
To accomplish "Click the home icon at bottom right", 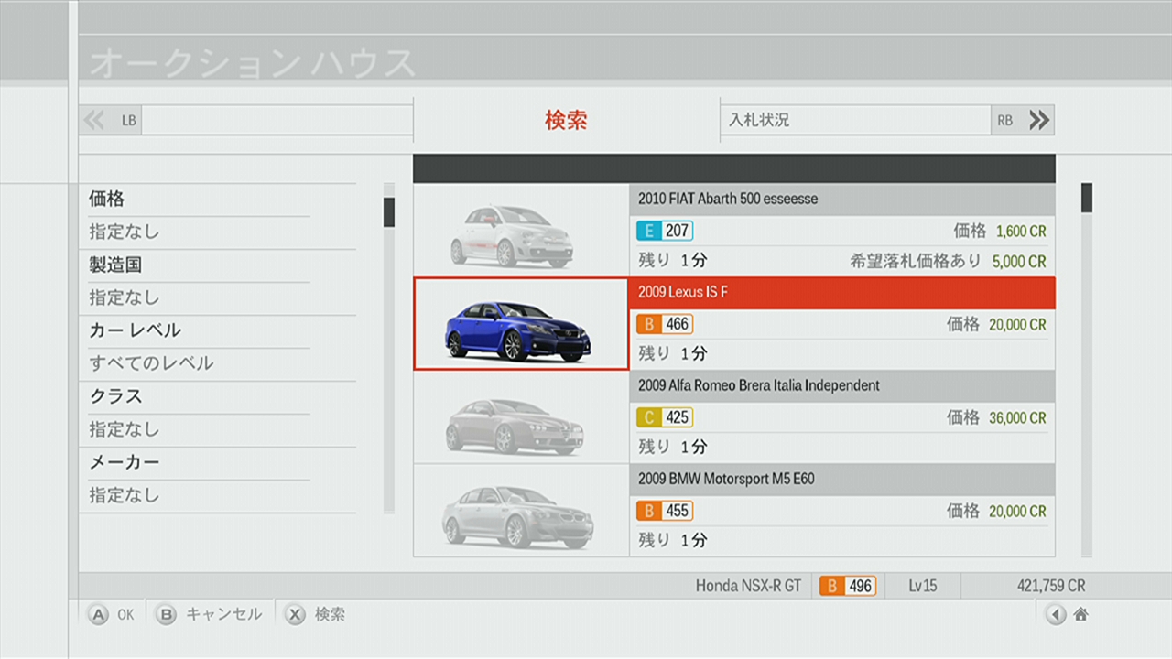I will [1080, 615].
